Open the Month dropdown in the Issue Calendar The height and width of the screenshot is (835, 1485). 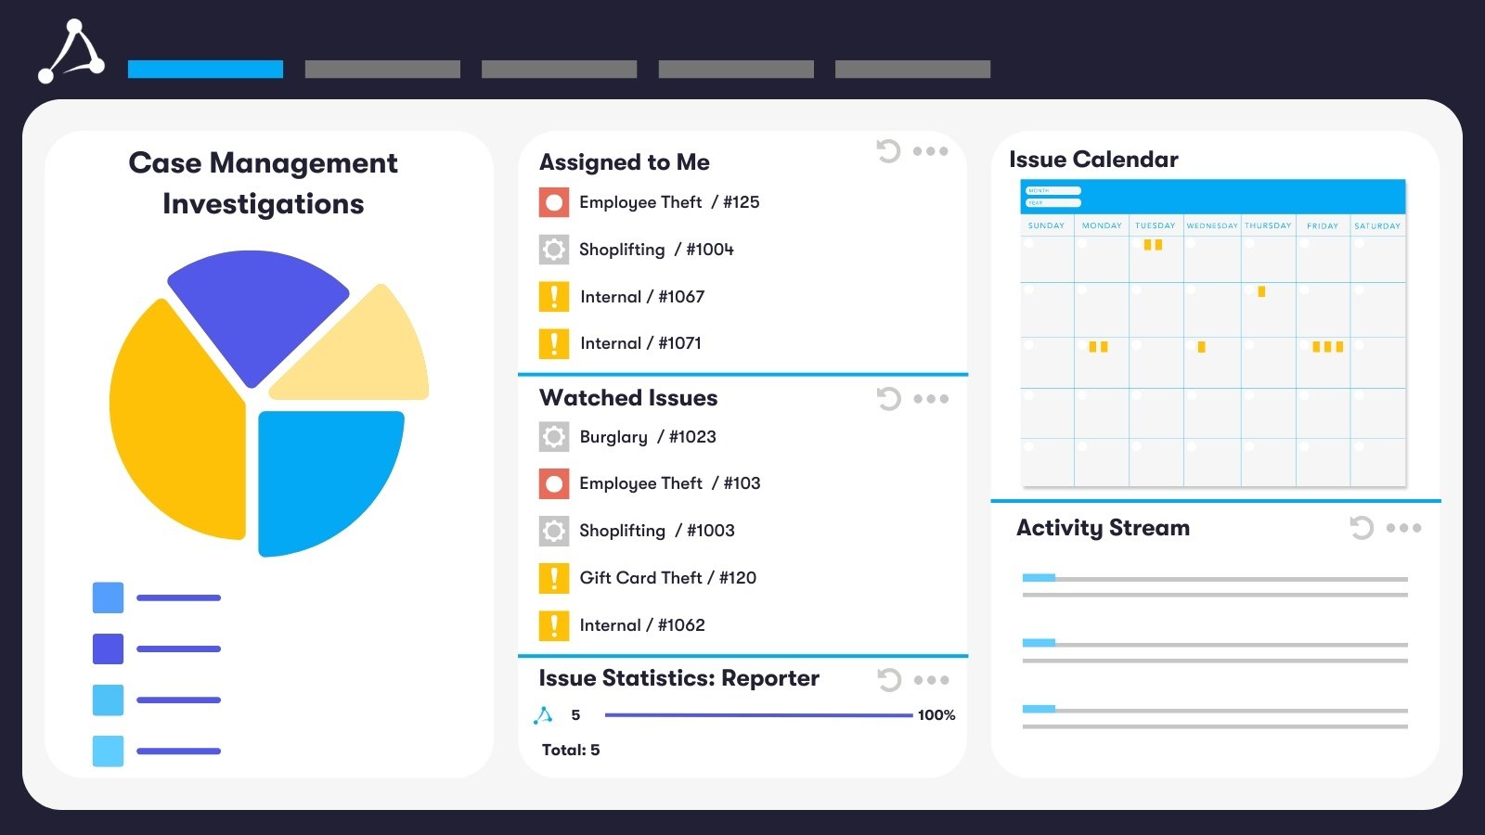point(1052,189)
